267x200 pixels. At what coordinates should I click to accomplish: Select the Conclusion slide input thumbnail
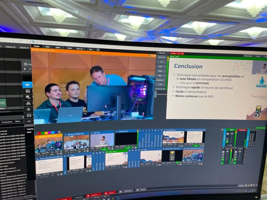(49, 165)
